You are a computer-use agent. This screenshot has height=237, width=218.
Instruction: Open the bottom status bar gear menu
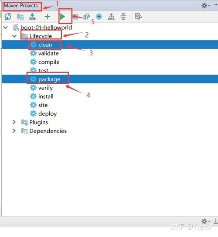[x=206, y=221]
